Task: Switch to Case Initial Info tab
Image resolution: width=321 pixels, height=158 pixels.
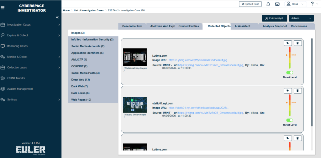Action: [132, 26]
